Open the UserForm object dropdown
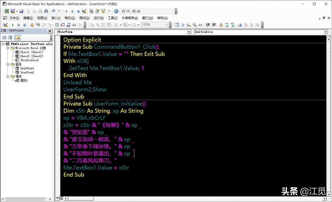Viewport: 332px width, 202px height. pos(189,32)
